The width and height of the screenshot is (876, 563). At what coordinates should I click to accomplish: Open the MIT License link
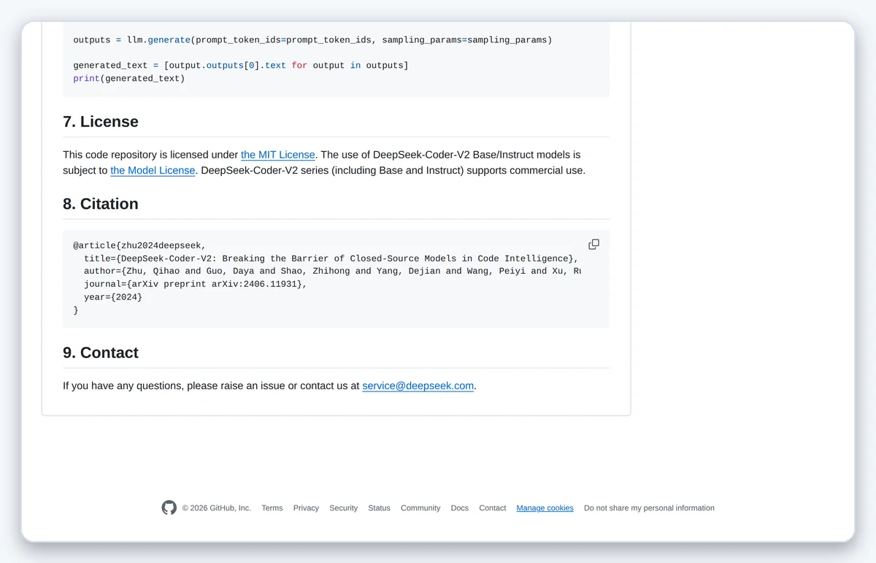coord(278,155)
